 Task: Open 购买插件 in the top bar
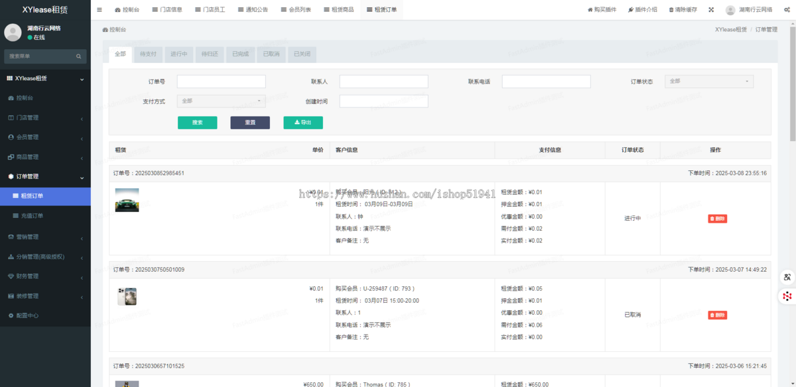click(602, 10)
